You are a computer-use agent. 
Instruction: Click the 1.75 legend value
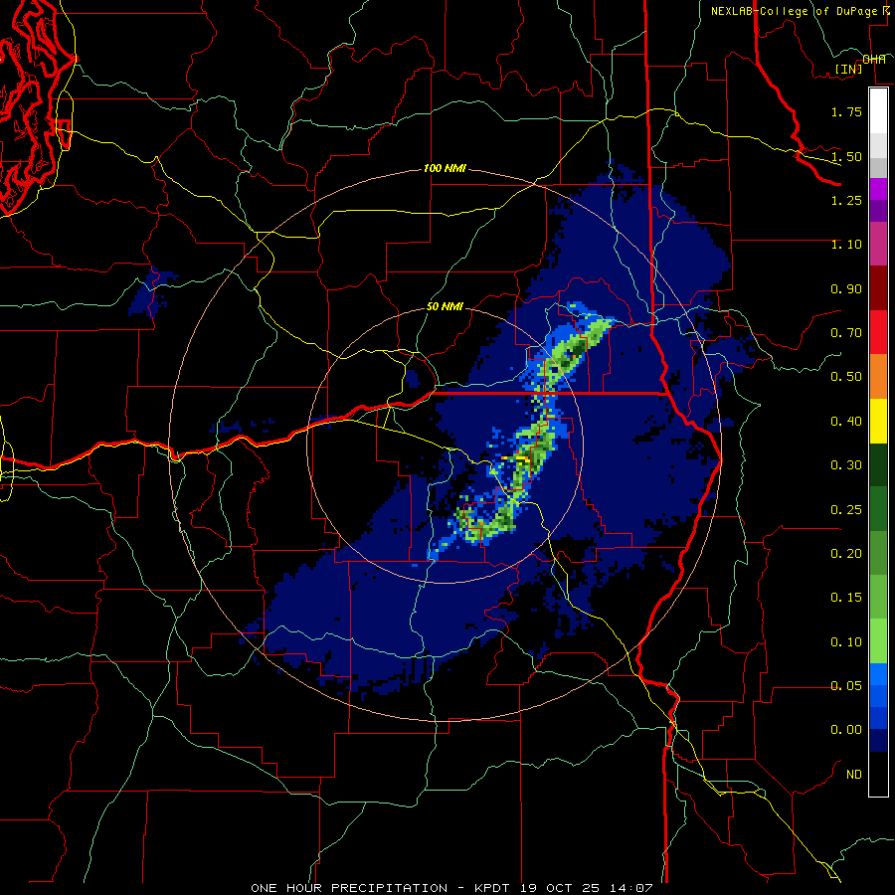coord(846,111)
